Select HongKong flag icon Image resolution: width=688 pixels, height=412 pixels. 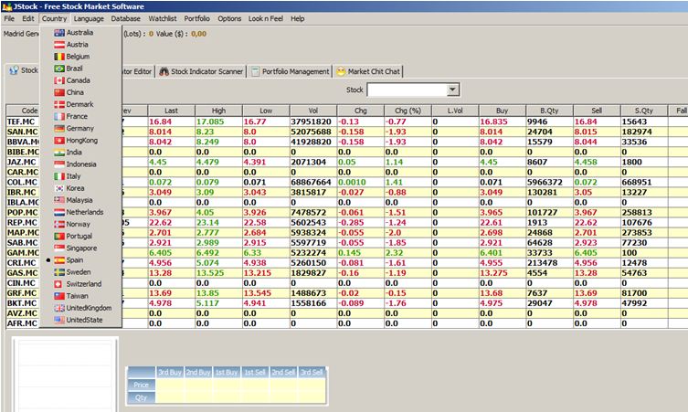pyautogui.click(x=59, y=141)
